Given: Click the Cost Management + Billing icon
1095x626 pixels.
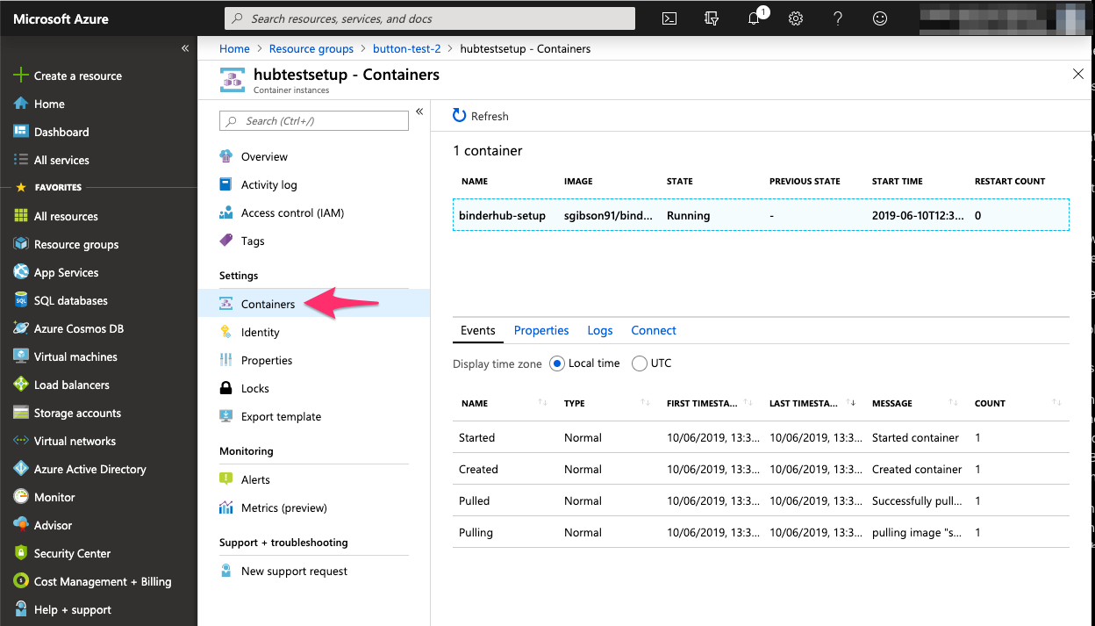Looking at the screenshot, I should point(21,581).
